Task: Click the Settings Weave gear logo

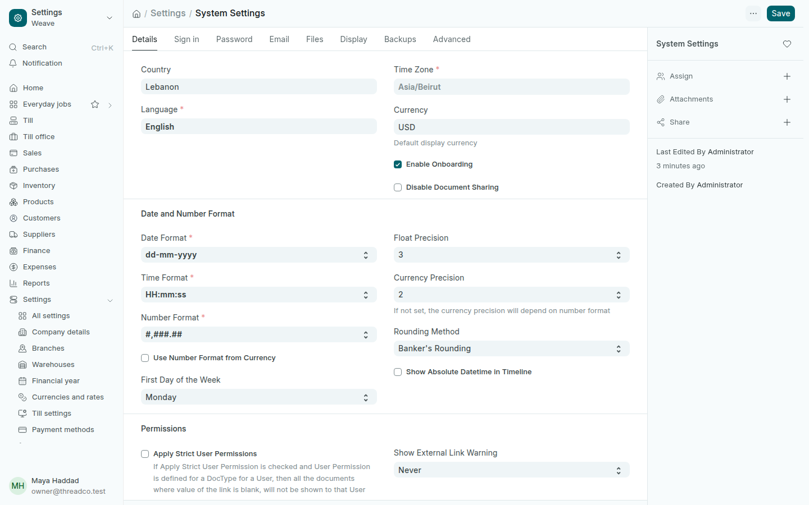Action: [18, 18]
